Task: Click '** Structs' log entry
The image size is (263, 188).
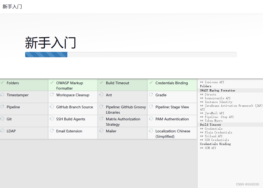Action: coord(208,94)
